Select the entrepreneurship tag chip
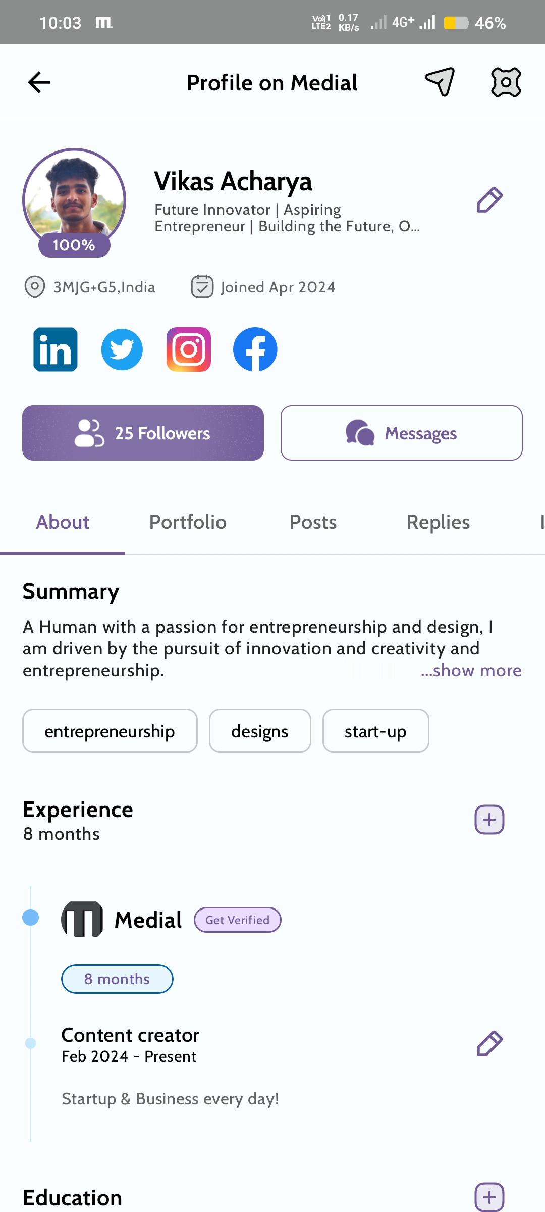Viewport: 545px width, 1212px height. tap(110, 731)
